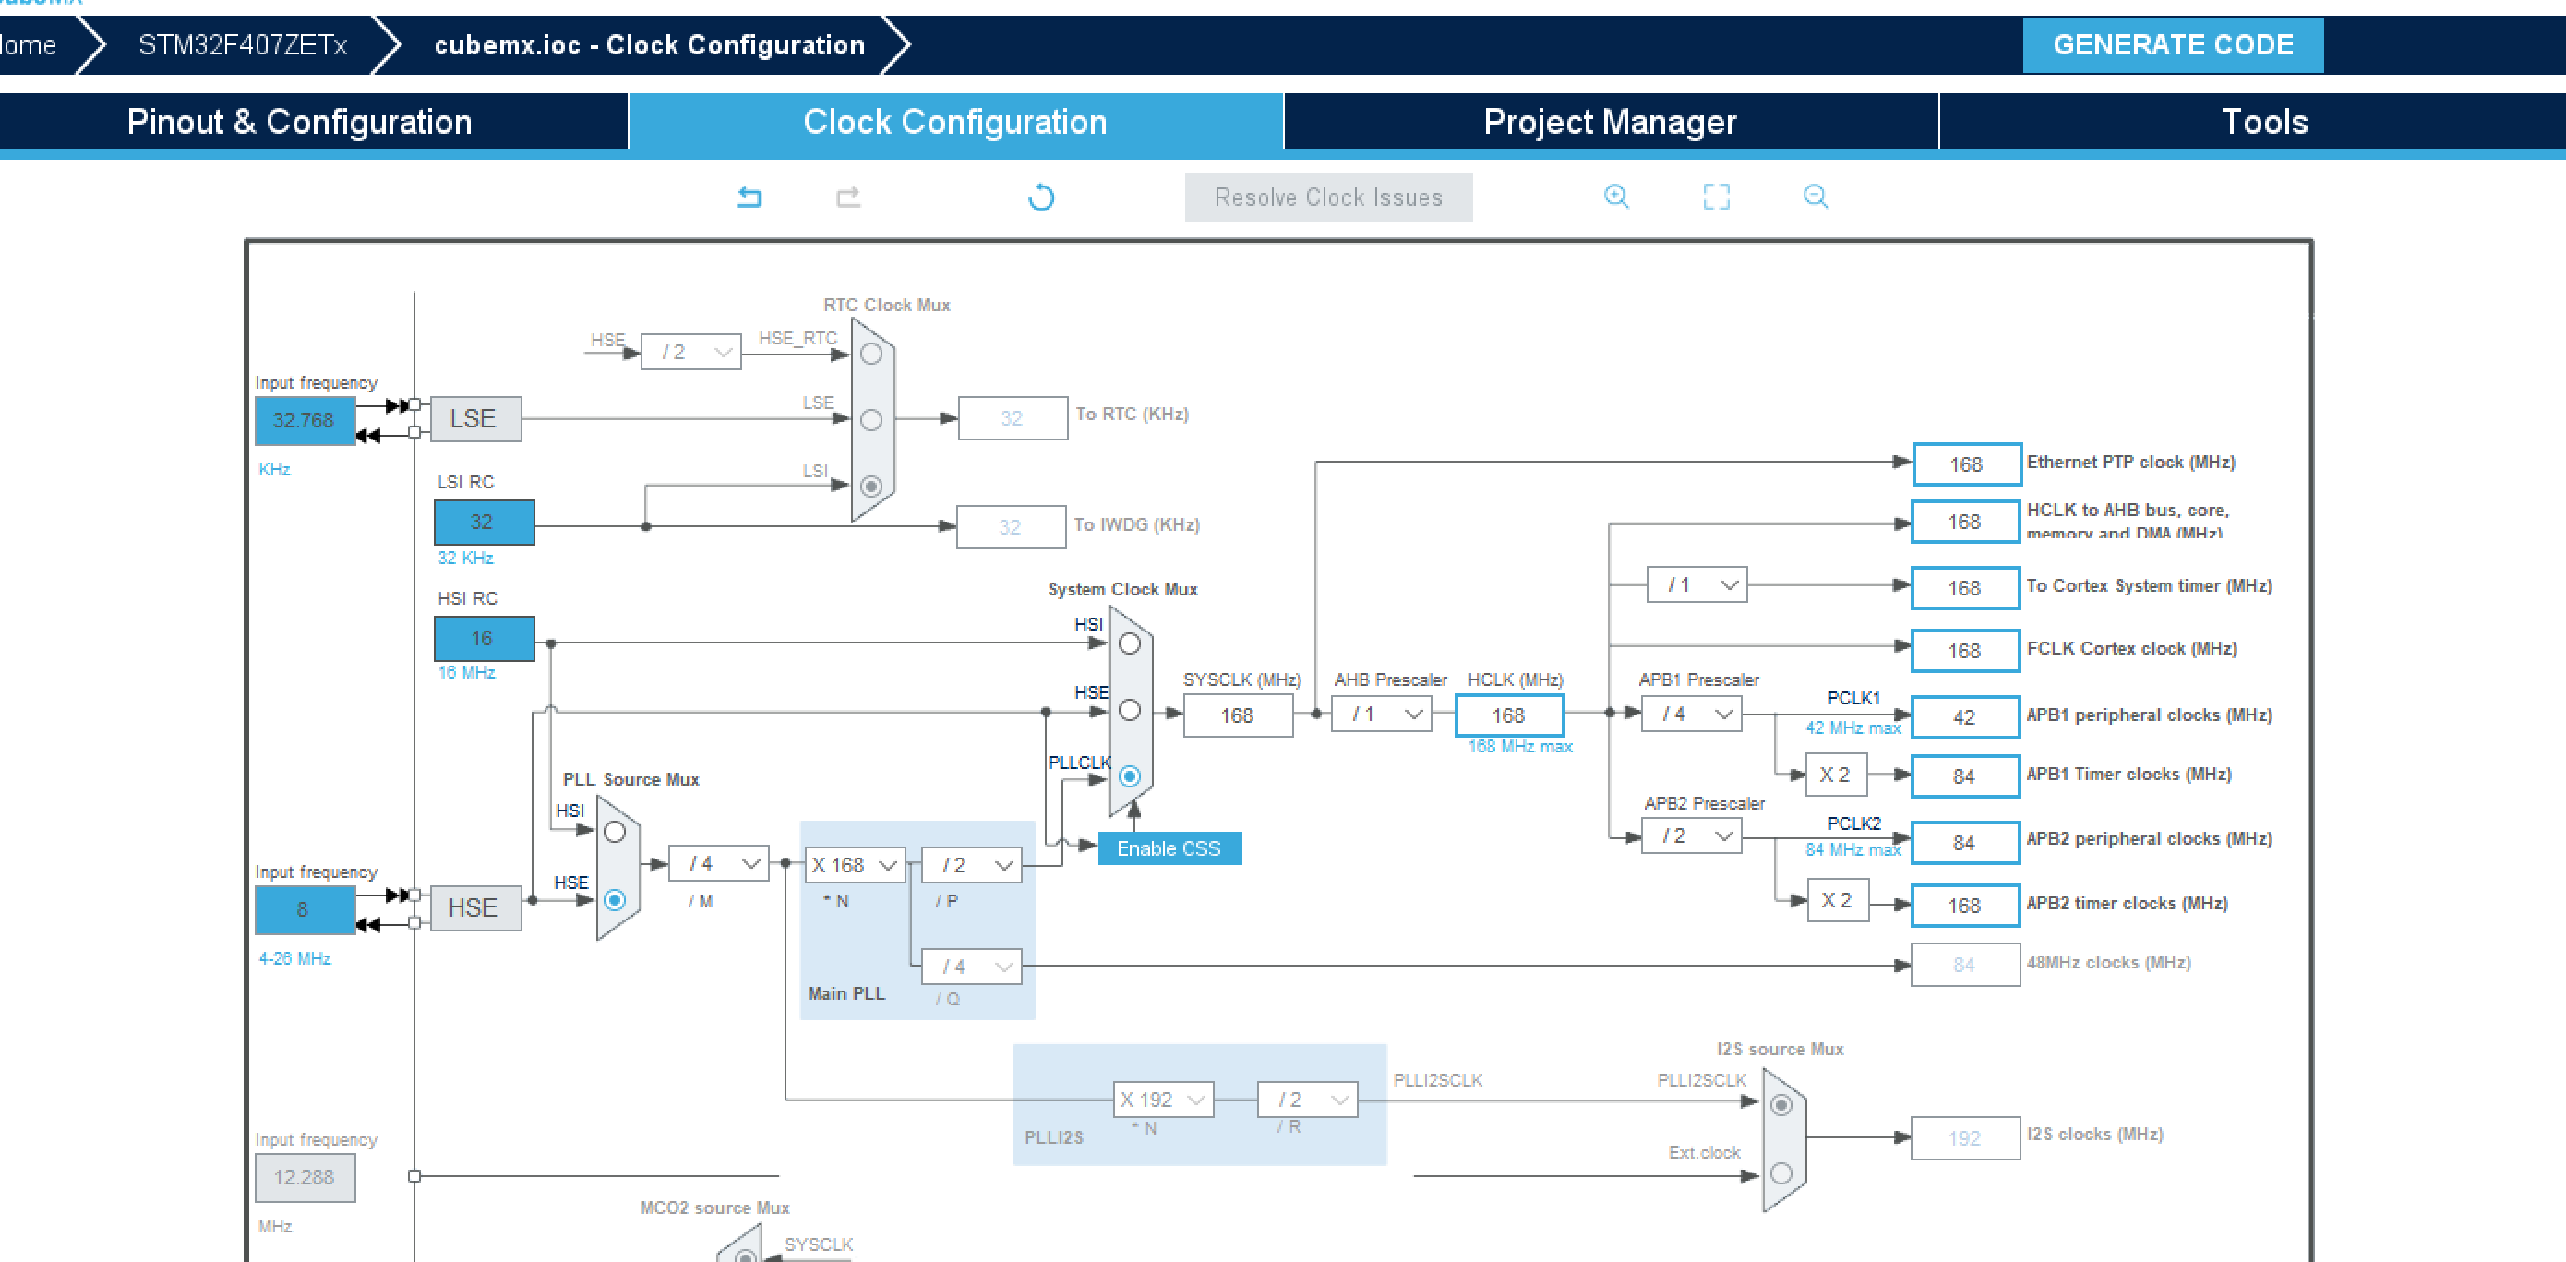
Task: Switch to Clock Configuration tab
Action: (x=955, y=122)
